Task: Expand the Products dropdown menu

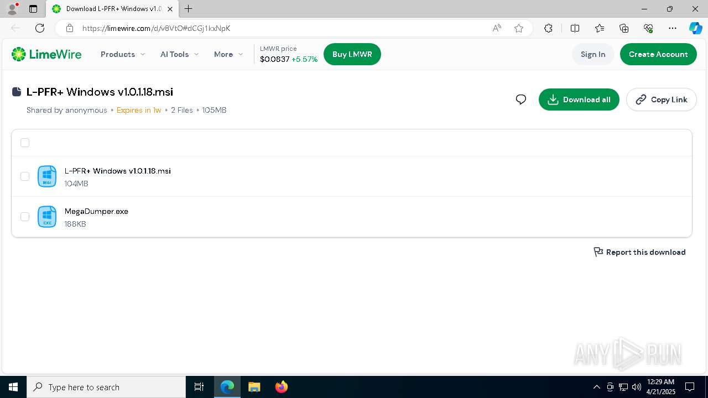Action: (123, 54)
